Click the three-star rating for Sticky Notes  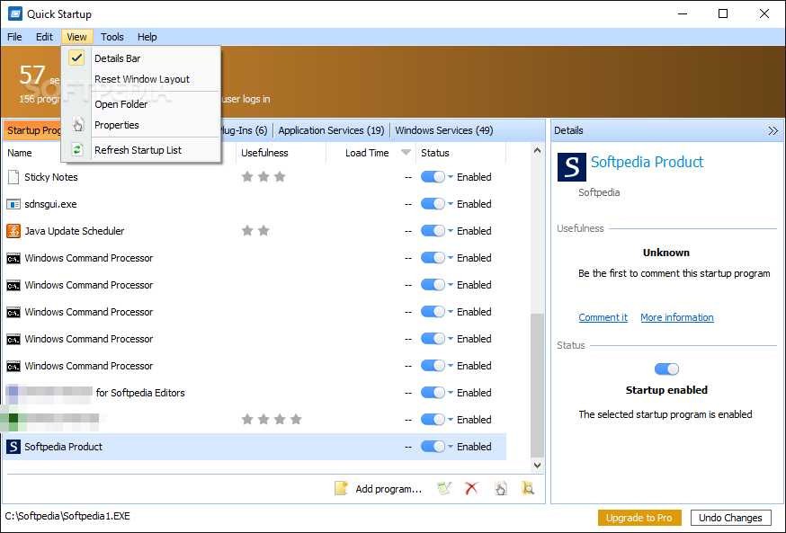pos(263,176)
